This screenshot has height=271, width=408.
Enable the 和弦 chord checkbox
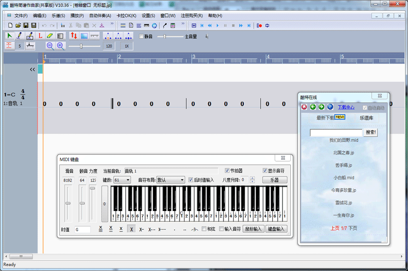click(205, 229)
